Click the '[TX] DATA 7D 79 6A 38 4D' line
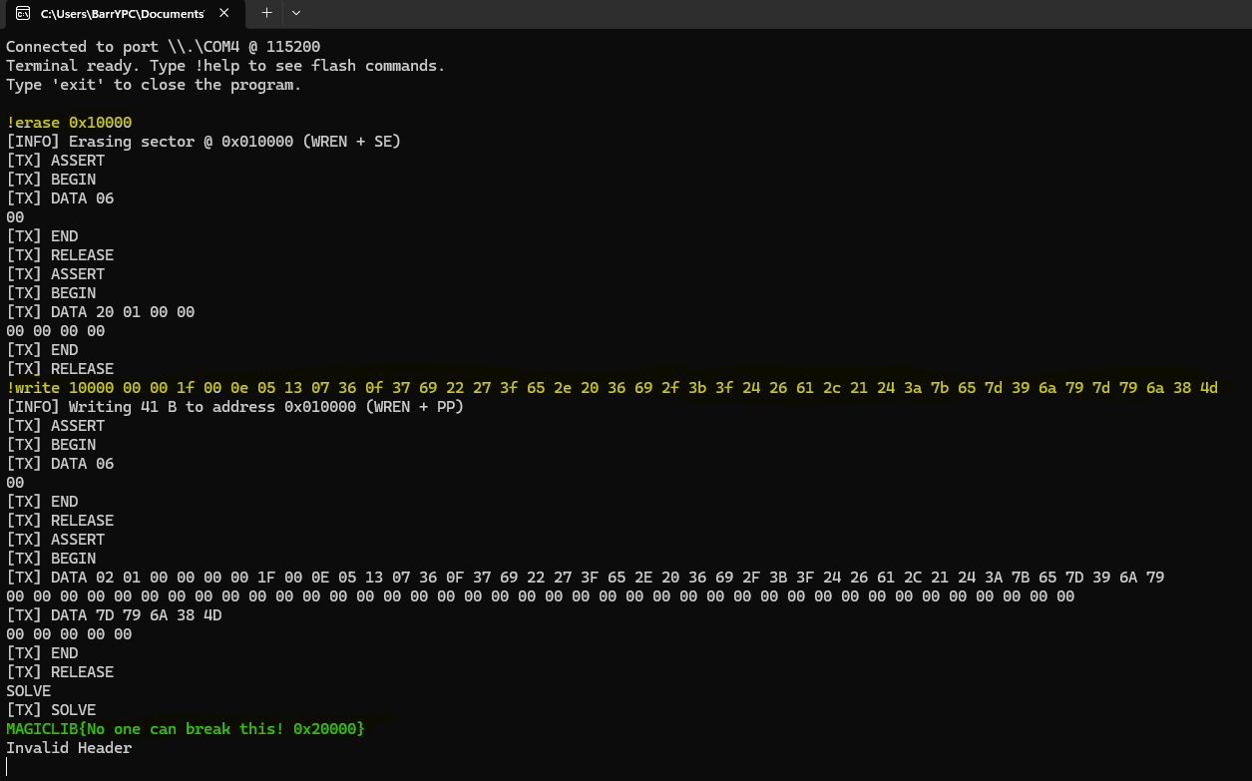Screen dimensions: 1252x781 pos(114,615)
